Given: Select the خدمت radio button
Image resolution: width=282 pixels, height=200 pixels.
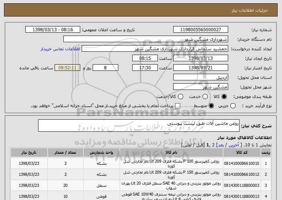Looking at the screenshot, I should [x=205, y=97].
